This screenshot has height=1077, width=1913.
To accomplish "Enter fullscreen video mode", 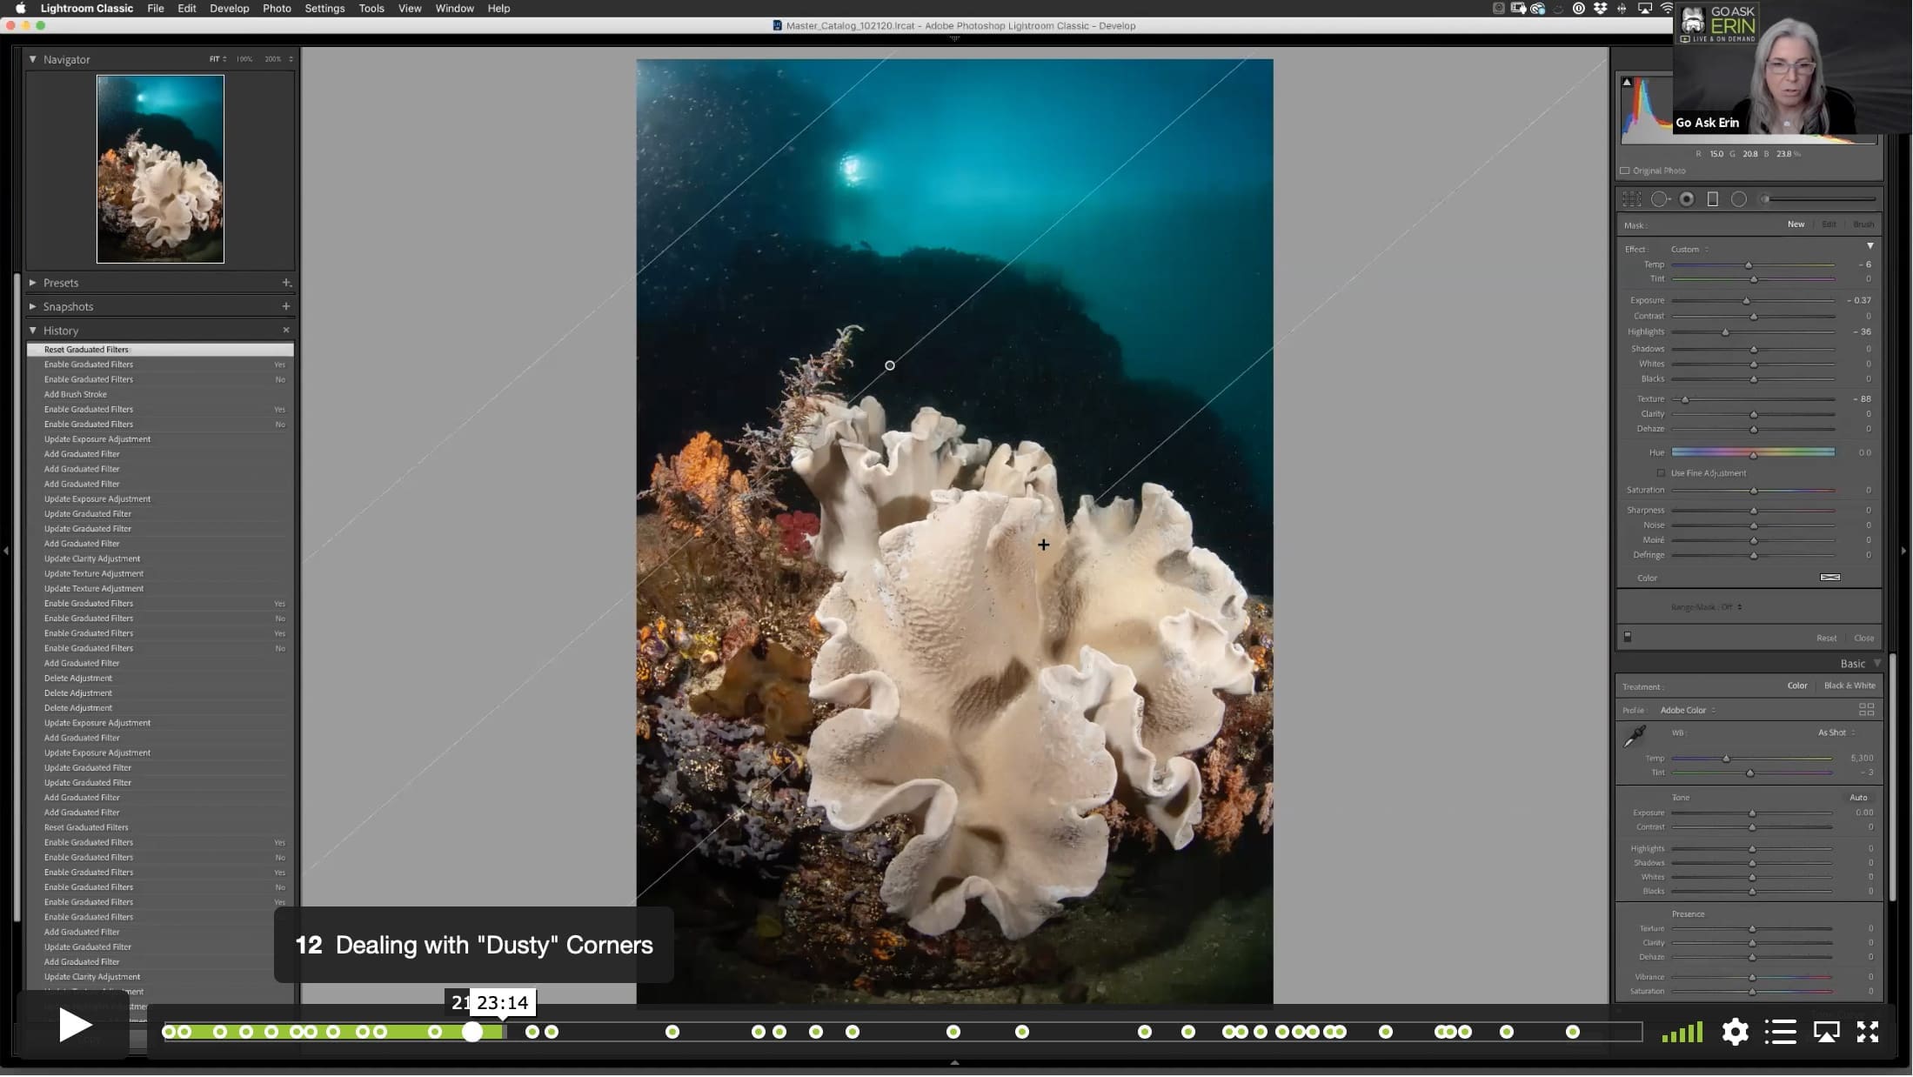I will pyautogui.click(x=1867, y=1032).
